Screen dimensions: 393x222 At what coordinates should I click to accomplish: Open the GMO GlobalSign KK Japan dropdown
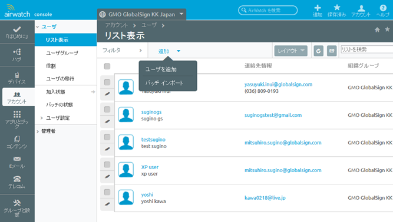point(141,14)
